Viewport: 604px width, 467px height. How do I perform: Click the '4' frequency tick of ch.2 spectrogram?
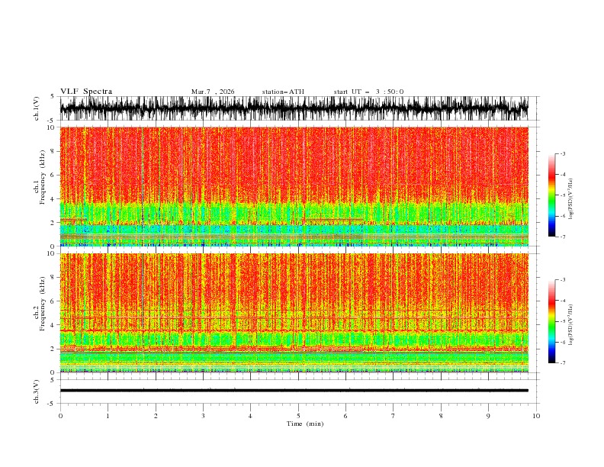53,325
